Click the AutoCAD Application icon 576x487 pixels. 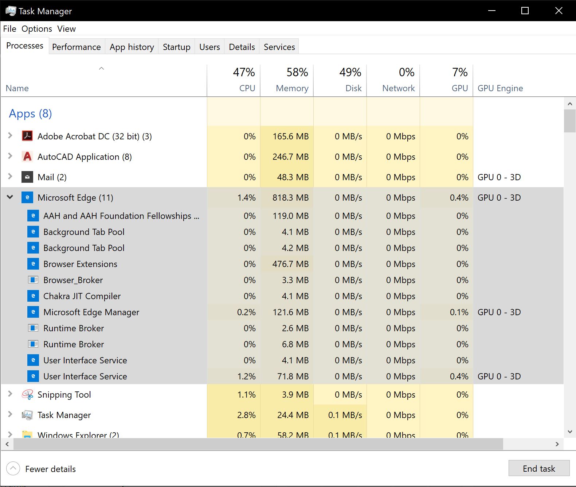coord(27,156)
